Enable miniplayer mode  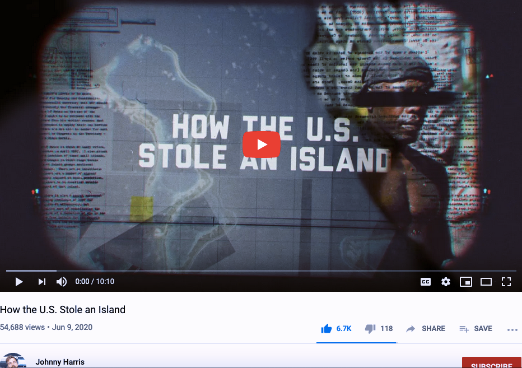(x=466, y=282)
